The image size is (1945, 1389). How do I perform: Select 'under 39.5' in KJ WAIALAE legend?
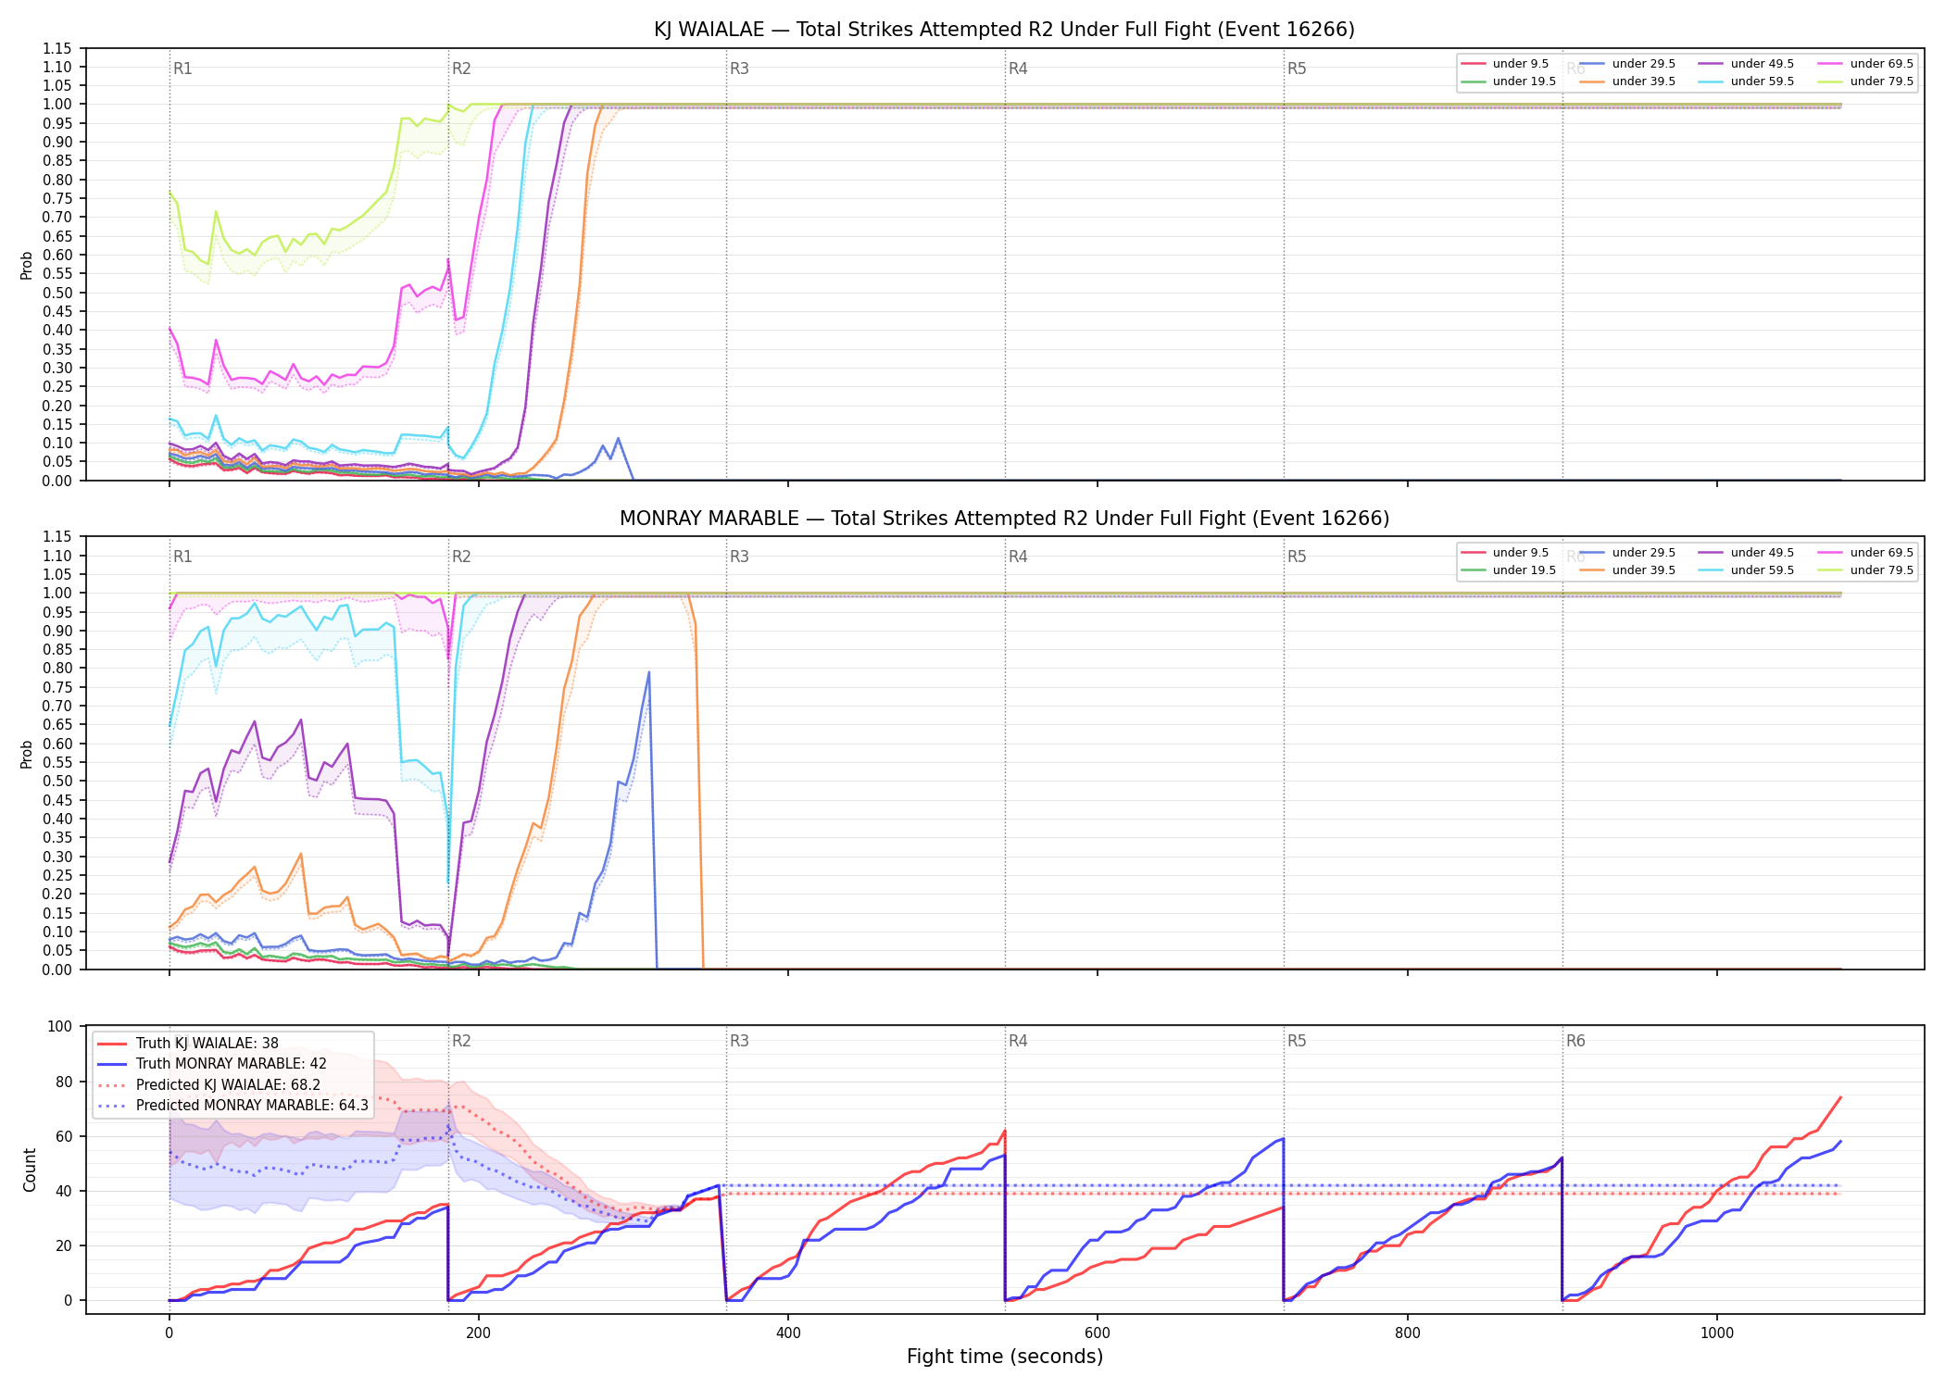click(1627, 81)
